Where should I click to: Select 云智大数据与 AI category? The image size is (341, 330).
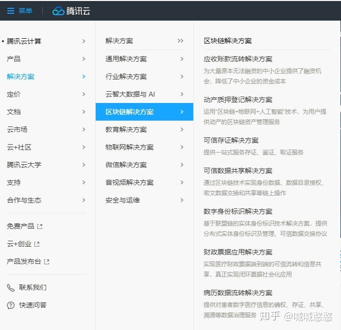coord(130,94)
